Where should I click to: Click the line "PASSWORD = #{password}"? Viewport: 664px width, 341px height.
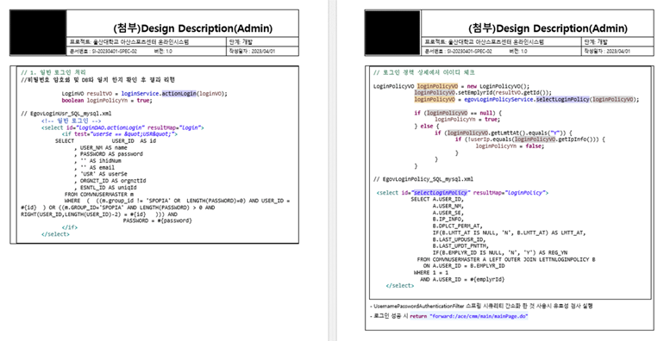tap(158, 220)
